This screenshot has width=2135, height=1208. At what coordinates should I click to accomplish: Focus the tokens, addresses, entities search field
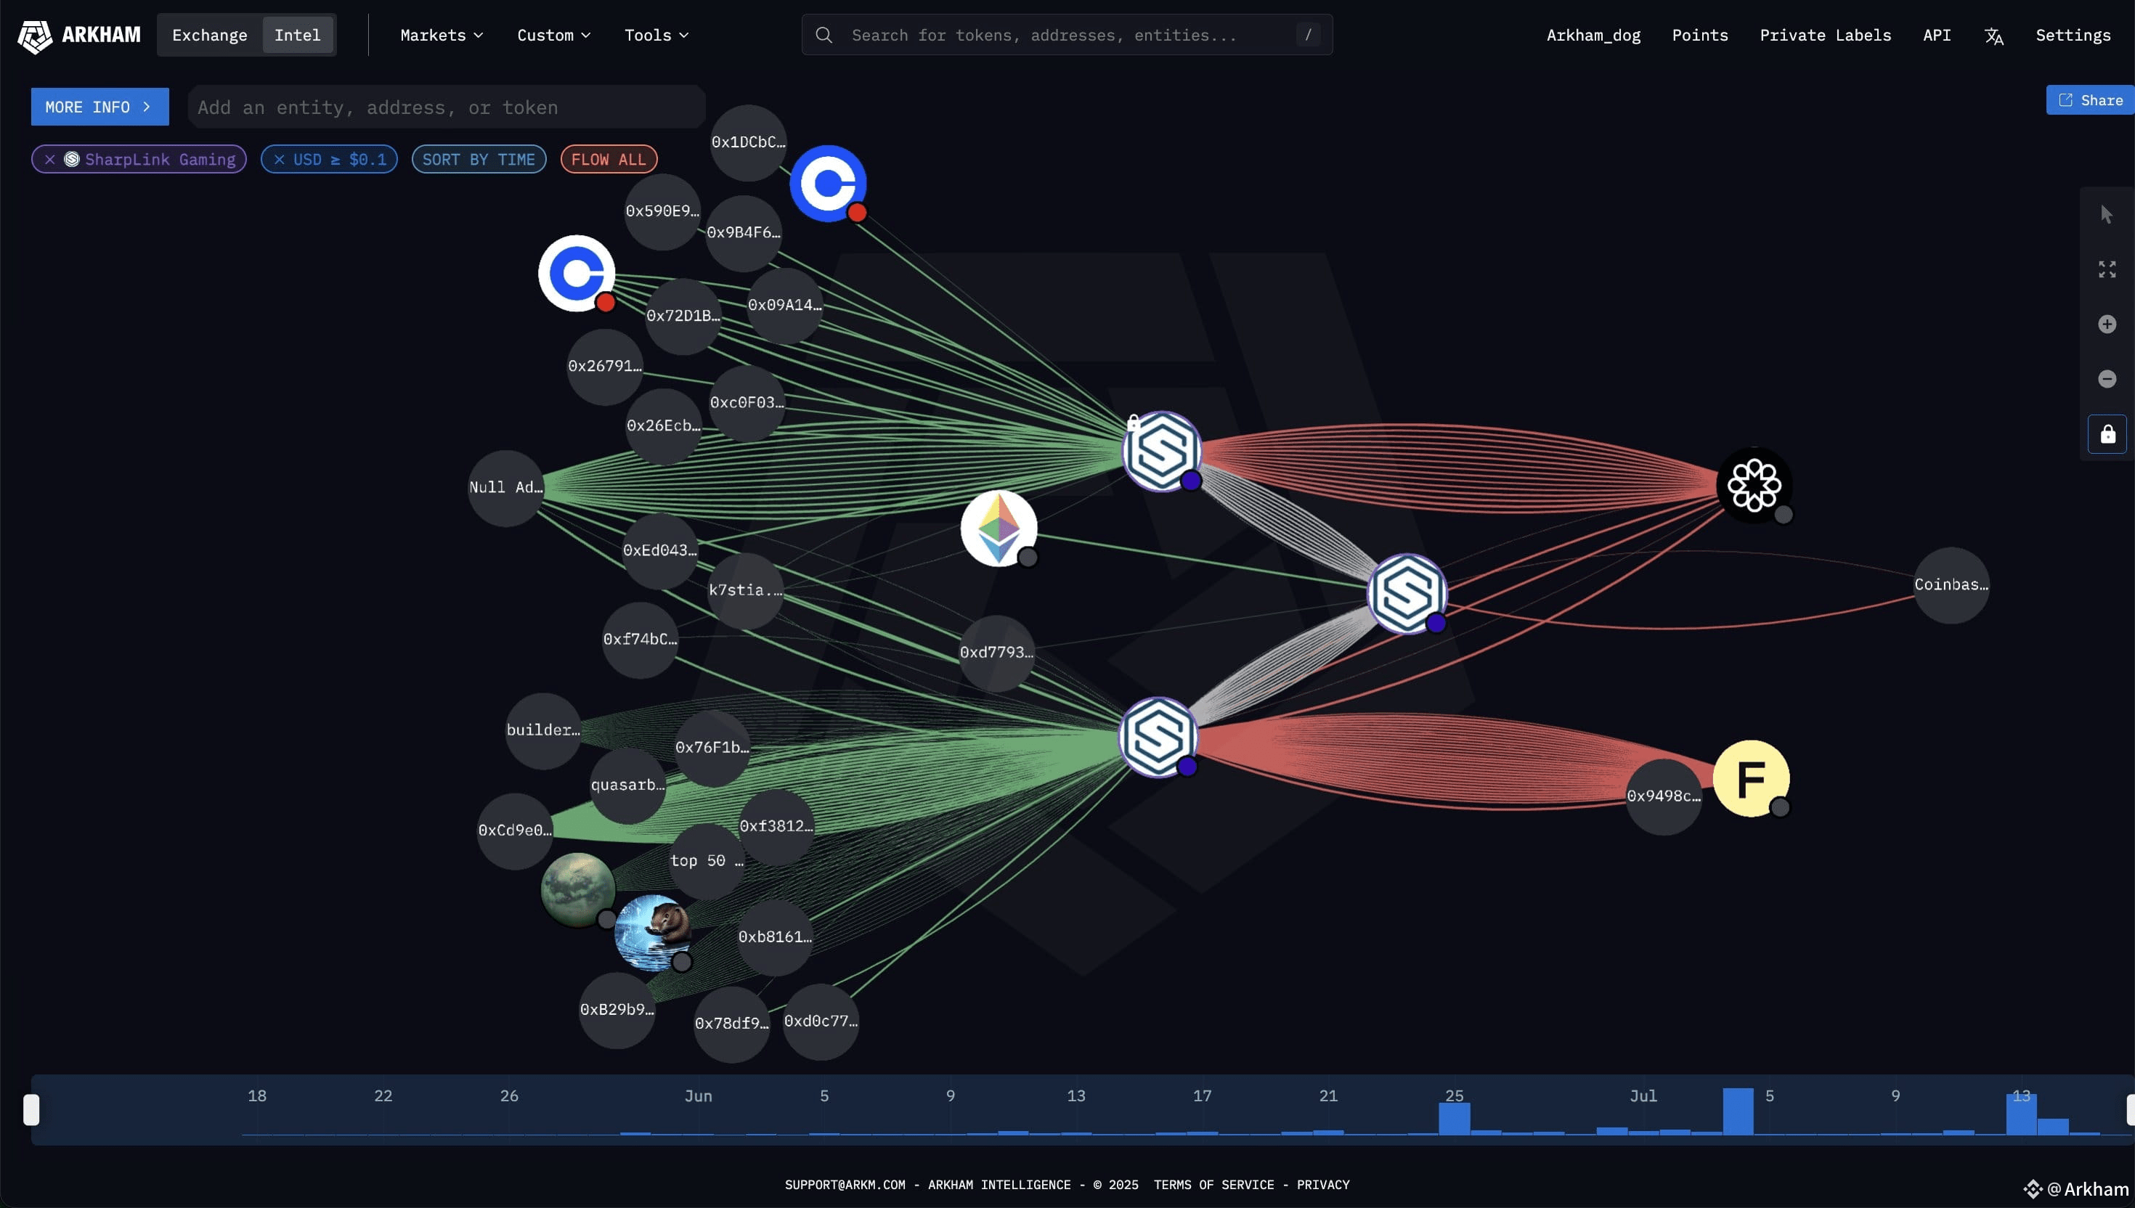(1067, 35)
